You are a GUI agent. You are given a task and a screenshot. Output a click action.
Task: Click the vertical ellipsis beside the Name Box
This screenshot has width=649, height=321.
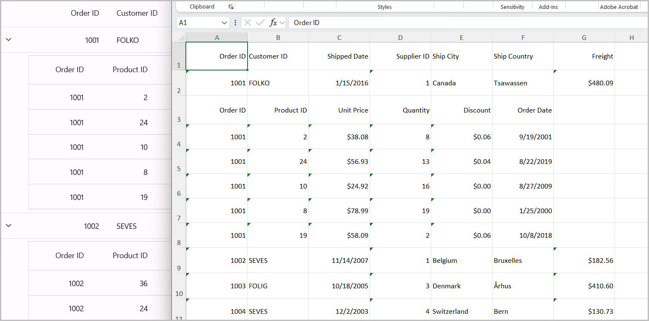point(235,23)
